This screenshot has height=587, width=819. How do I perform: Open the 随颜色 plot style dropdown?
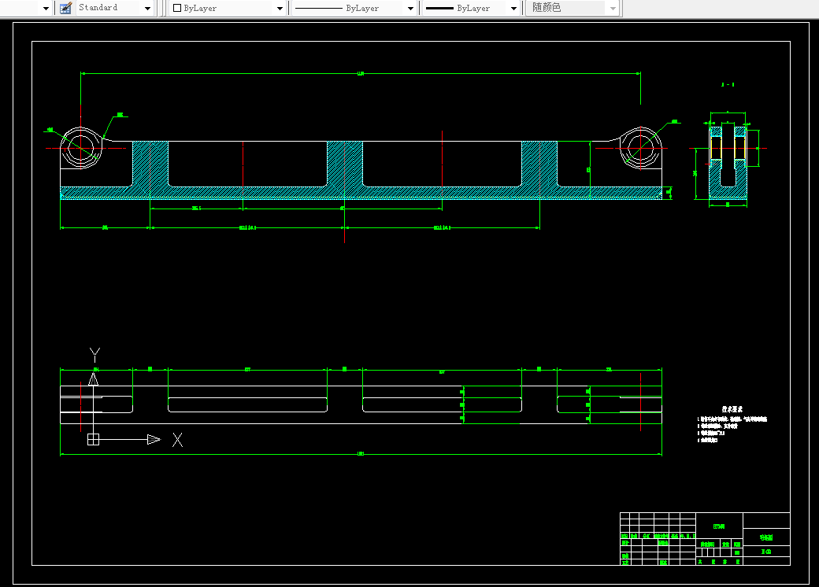(573, 8)
